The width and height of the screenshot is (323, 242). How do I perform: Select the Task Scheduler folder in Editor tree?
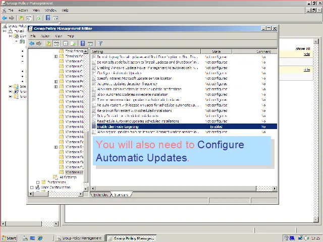click(x=71, y=51)
